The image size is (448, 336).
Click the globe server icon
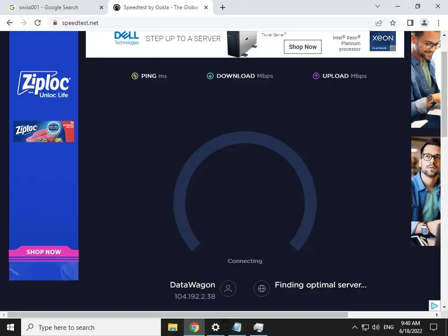(262, 288)
